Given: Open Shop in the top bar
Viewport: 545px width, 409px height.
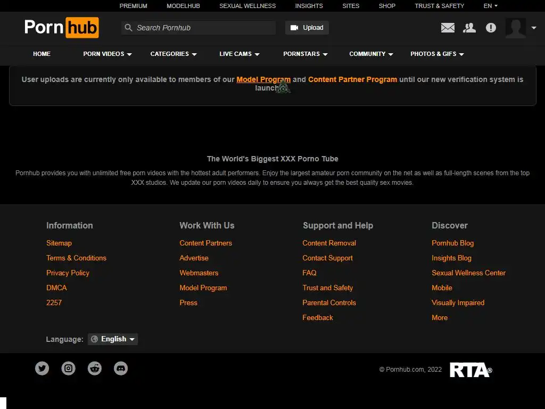Looking at the screenshot, I should pyautogui.click(x=387, y=6).
